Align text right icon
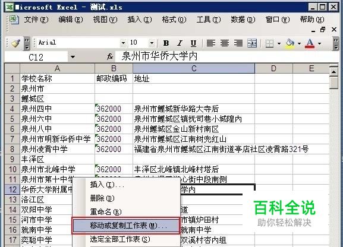Screen dimensions: 343x247 238,43
